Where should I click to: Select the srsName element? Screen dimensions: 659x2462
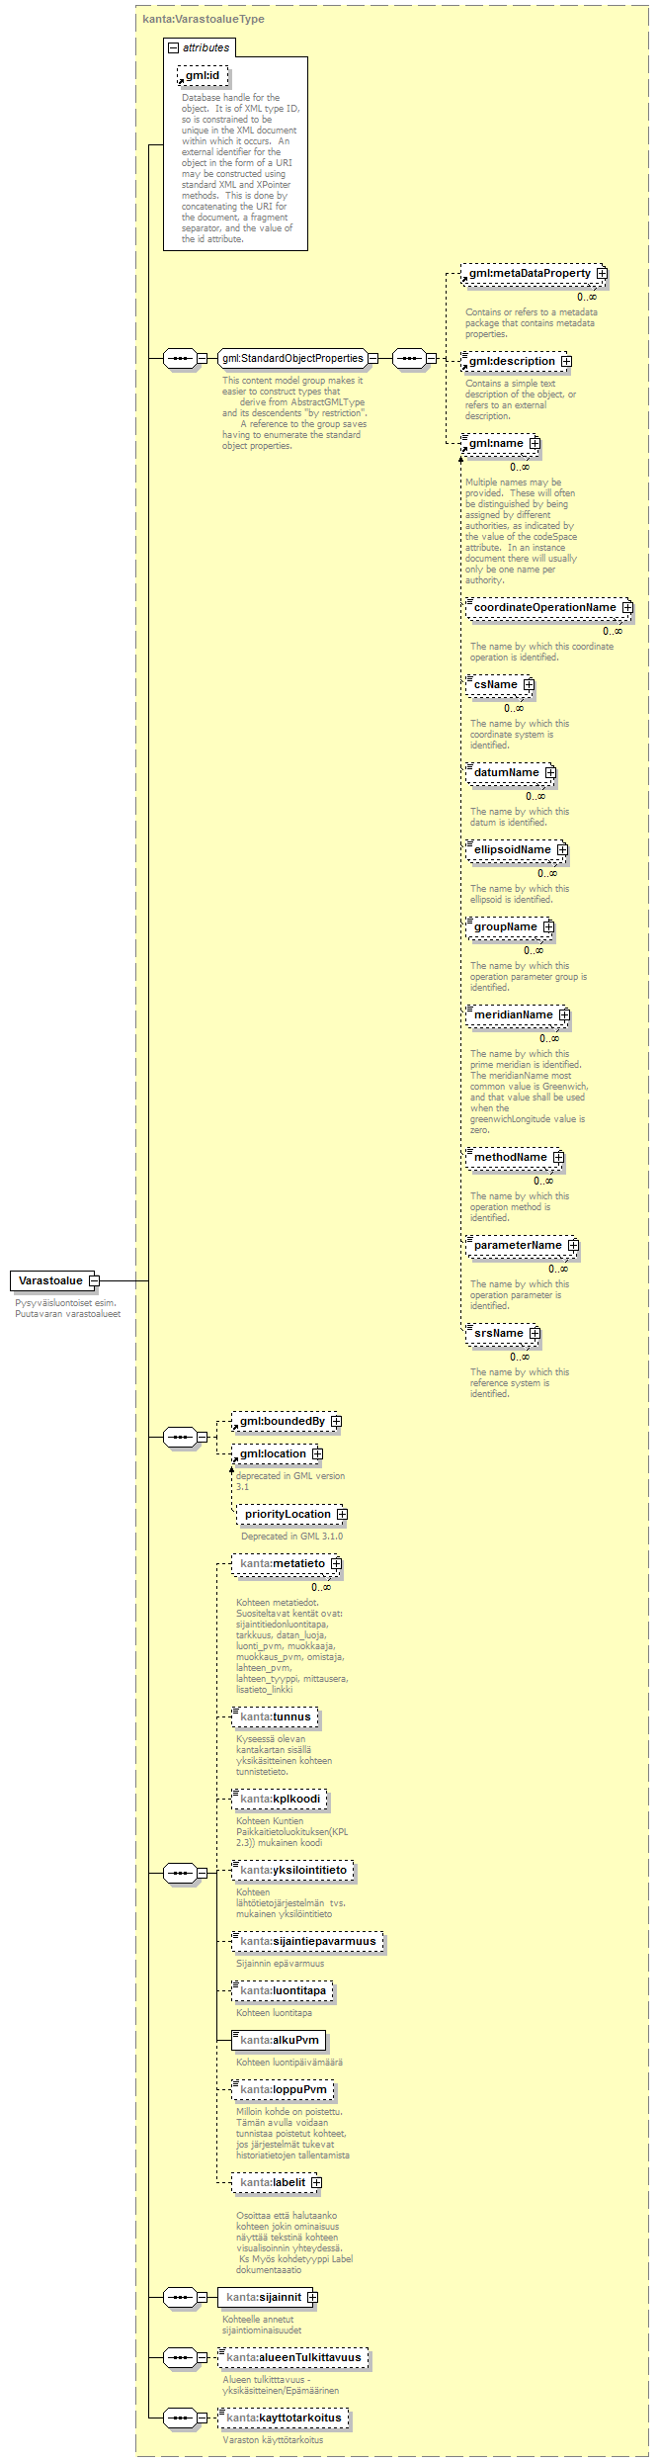coord(499,1333)
